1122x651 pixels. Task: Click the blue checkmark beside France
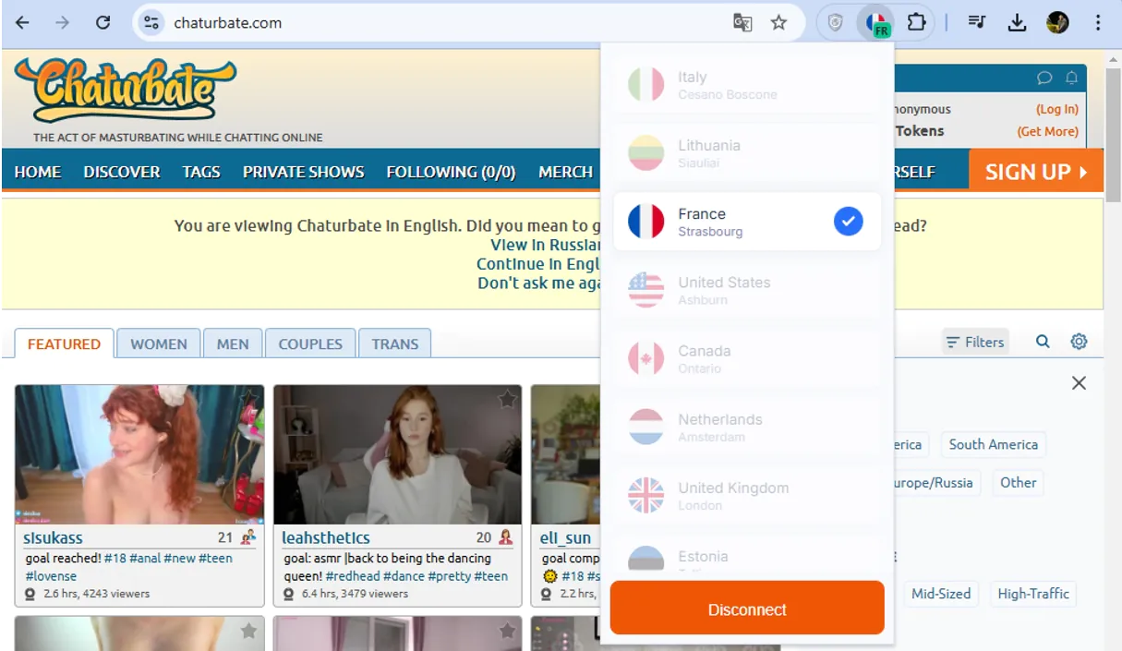tap(849, 222)
